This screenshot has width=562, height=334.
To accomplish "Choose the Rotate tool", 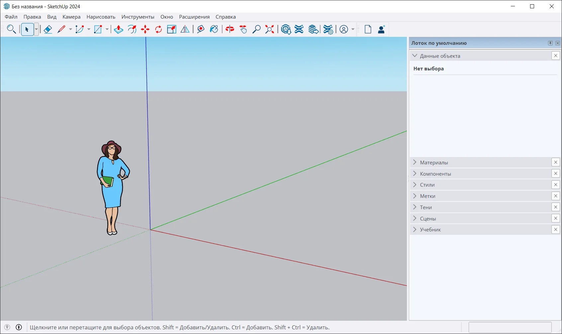I will (158, 29).
